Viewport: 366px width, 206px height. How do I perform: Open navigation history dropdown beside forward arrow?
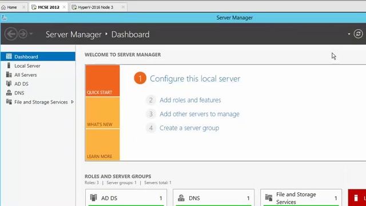(x=31, y=34)
